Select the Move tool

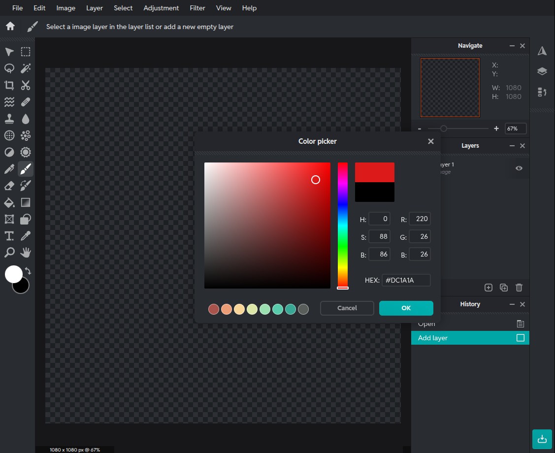(x=8, y=52)
